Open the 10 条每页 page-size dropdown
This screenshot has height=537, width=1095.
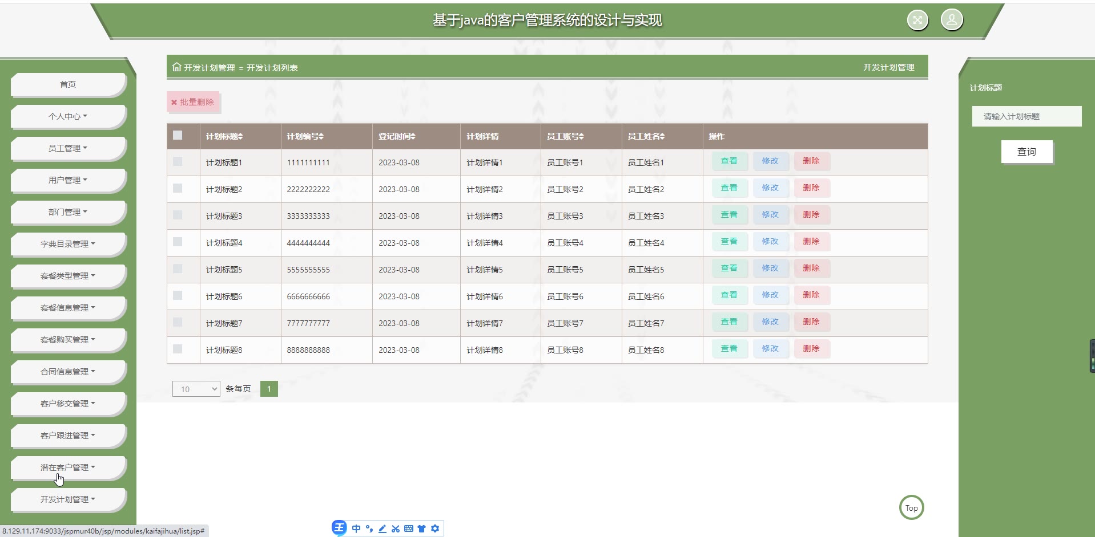196,389
